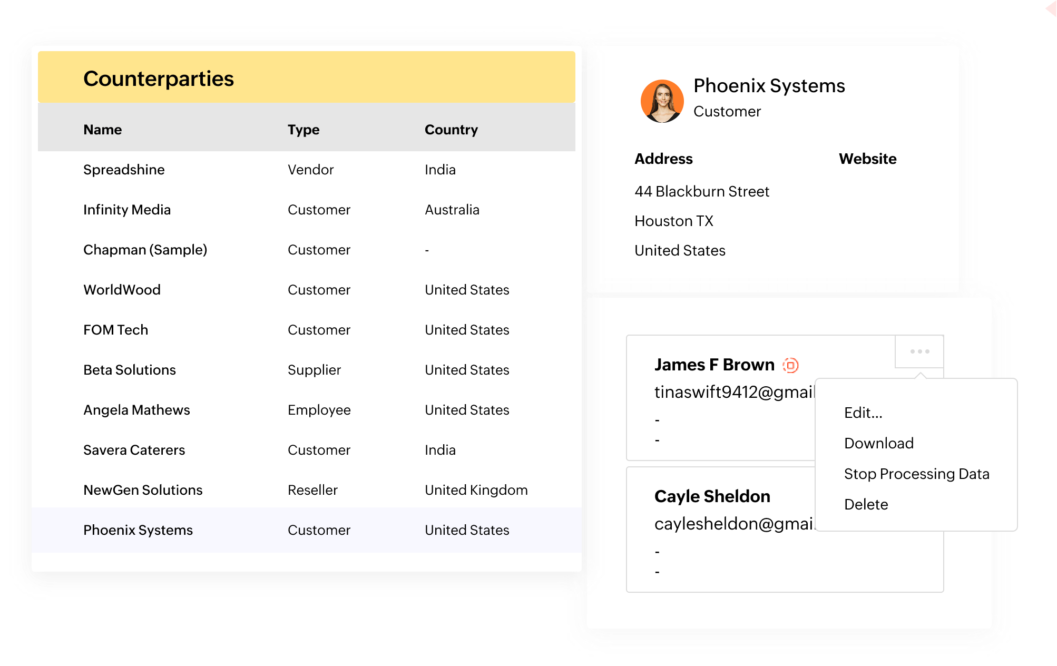
Task: Click the Counterparties panel title
Action: pyautogui.click(x=159, y=77)
